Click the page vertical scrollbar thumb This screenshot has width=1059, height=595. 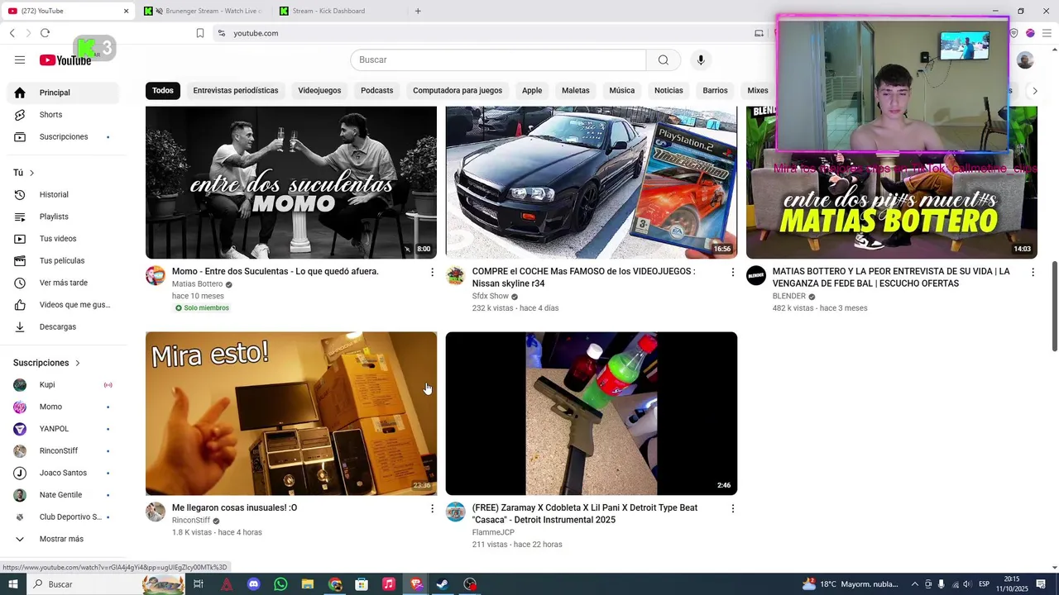coord(1054,306)
